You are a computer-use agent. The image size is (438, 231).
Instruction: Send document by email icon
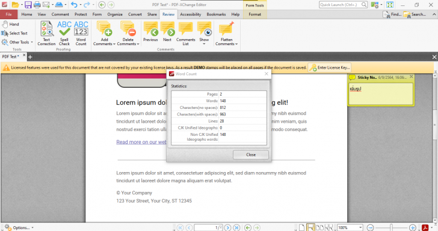point(46,4)
